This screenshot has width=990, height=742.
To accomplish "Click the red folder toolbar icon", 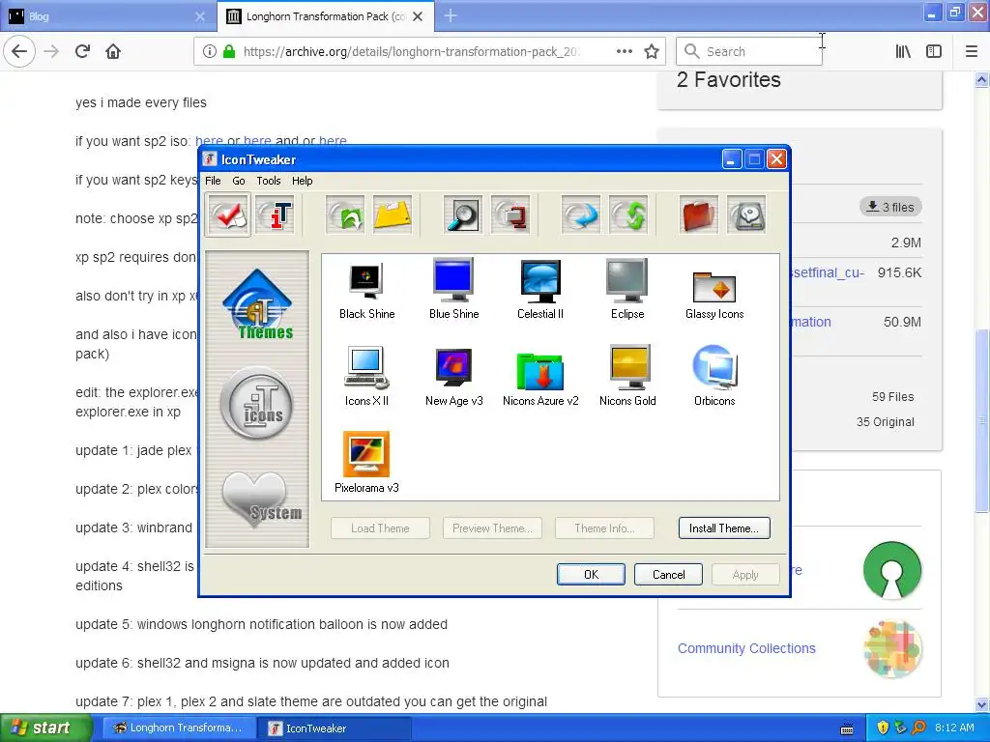I will point(699,215).
